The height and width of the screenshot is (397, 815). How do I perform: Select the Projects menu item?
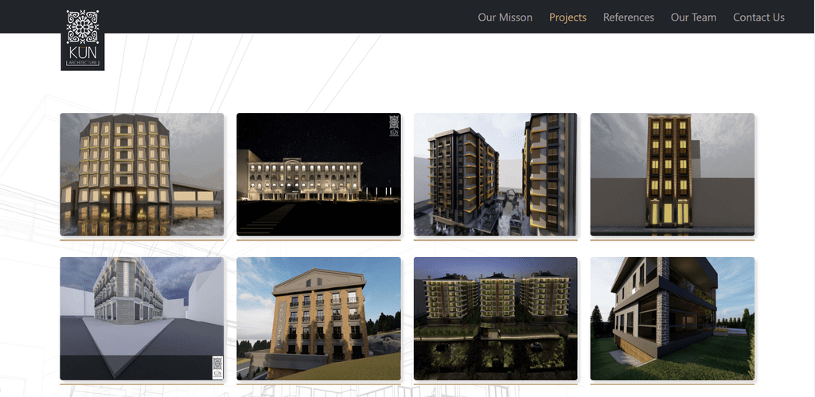pyautogui.click(x=567, y=18)
